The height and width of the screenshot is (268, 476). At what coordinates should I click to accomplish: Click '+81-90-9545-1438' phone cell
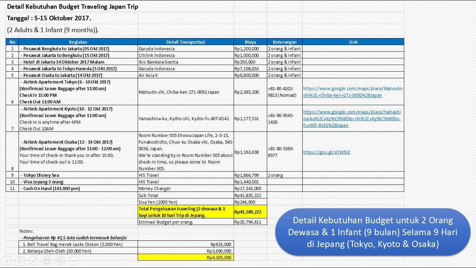pyautogui.click(x=284, y=118)
